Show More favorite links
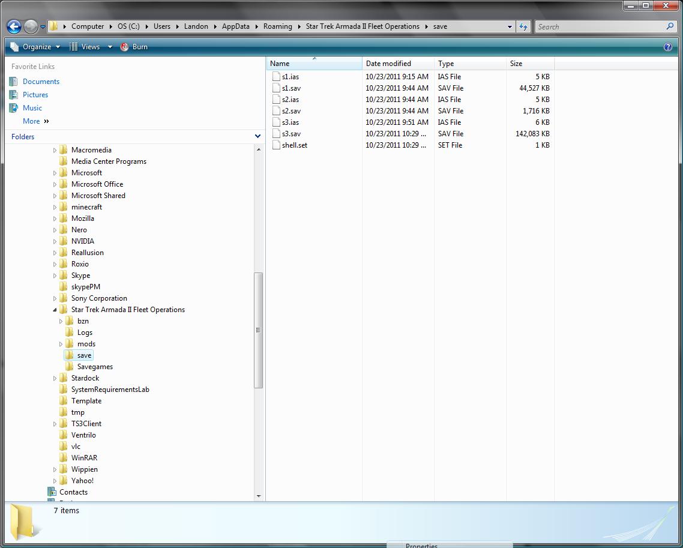This screenshot has height=548, width=683. click(35, 121)
